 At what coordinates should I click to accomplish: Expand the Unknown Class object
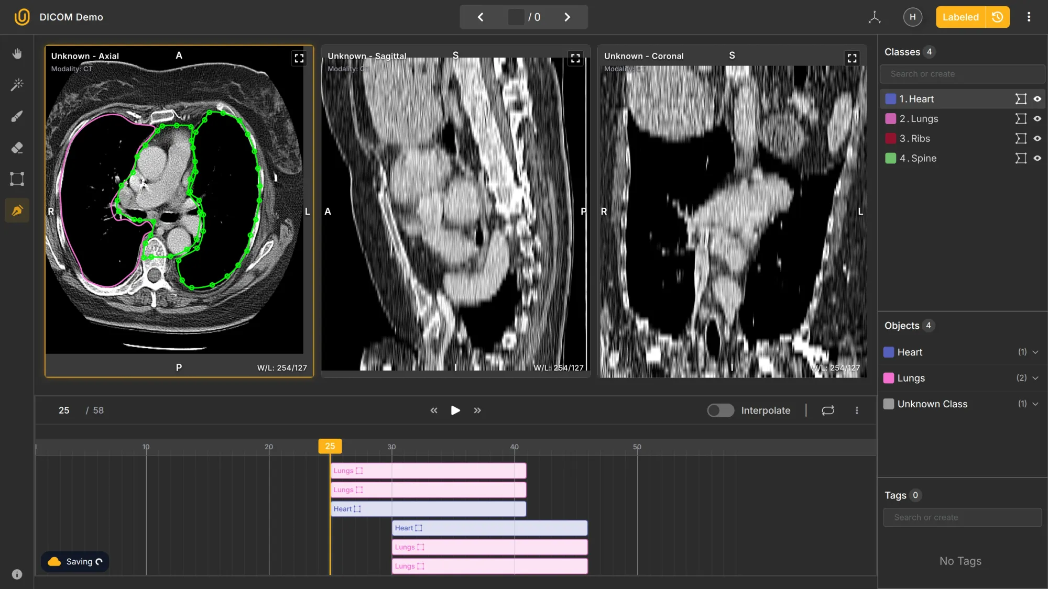(x=1035, y=404)
